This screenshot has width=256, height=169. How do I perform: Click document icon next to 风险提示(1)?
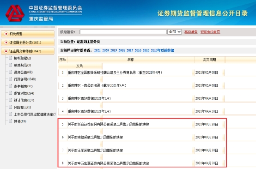click(11, 107)
